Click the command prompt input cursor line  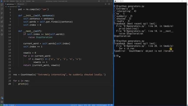117,56
